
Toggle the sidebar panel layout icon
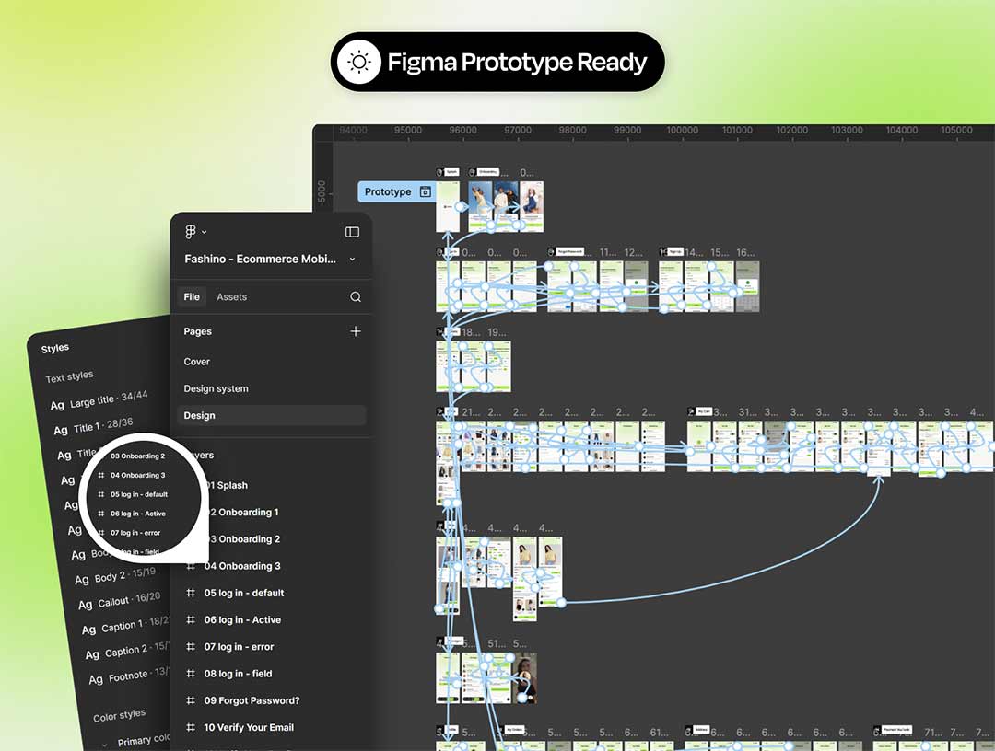click(352, 232)
